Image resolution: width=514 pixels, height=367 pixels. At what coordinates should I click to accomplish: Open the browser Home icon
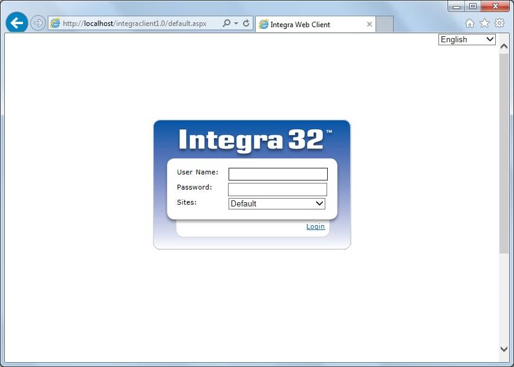coord(470,23)
